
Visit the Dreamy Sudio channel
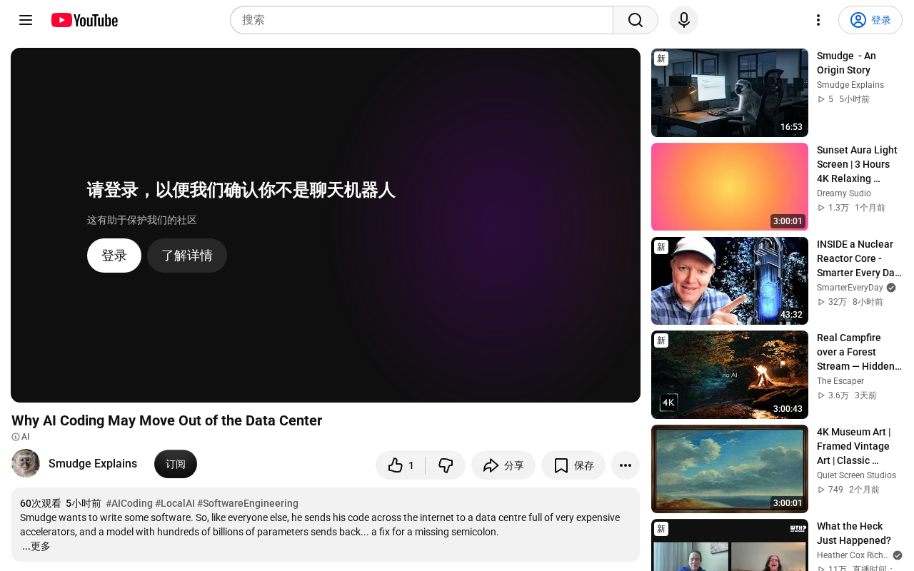(844, 193)
